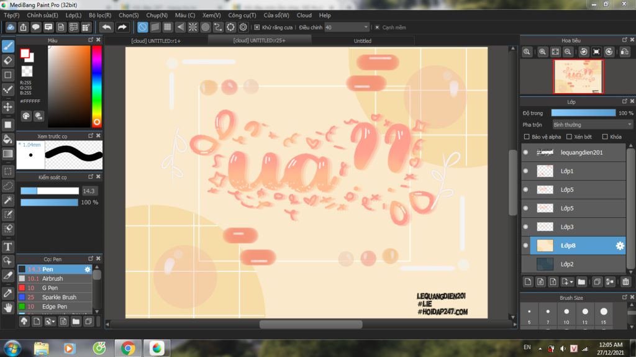This screenshot has height=357, width=636.
Task: Click the new layer folder icon
Action: pos(581,281)
